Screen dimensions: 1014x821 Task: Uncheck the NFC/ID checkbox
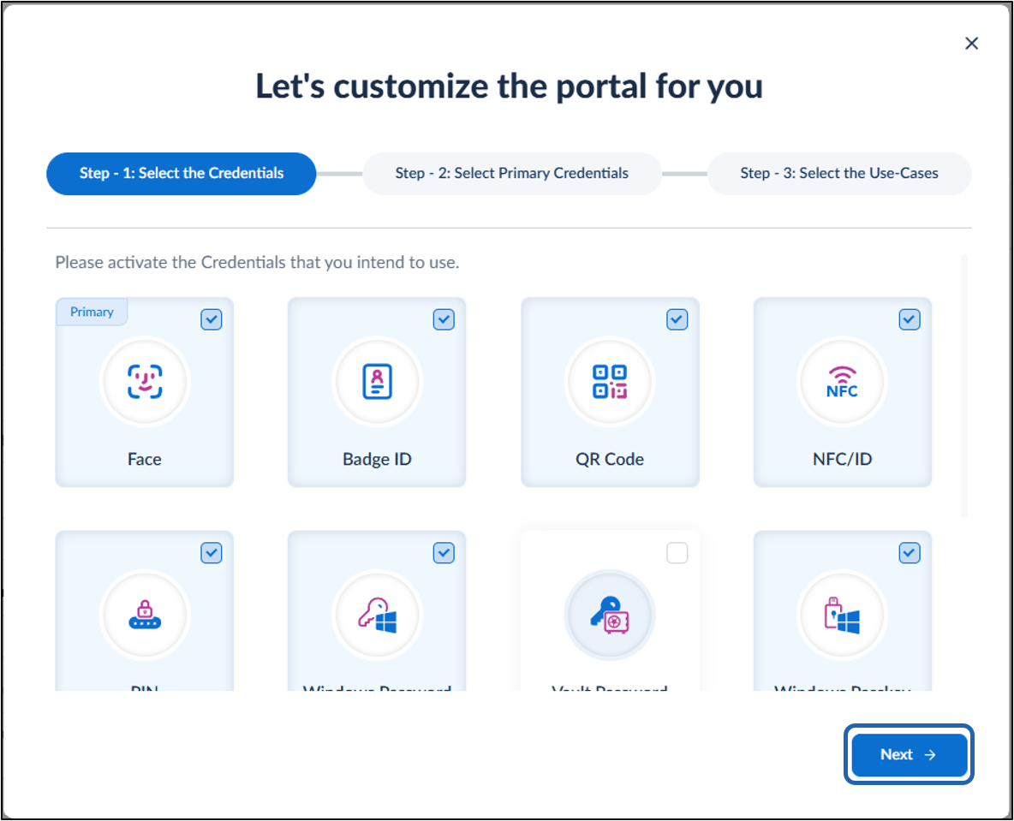910,319
